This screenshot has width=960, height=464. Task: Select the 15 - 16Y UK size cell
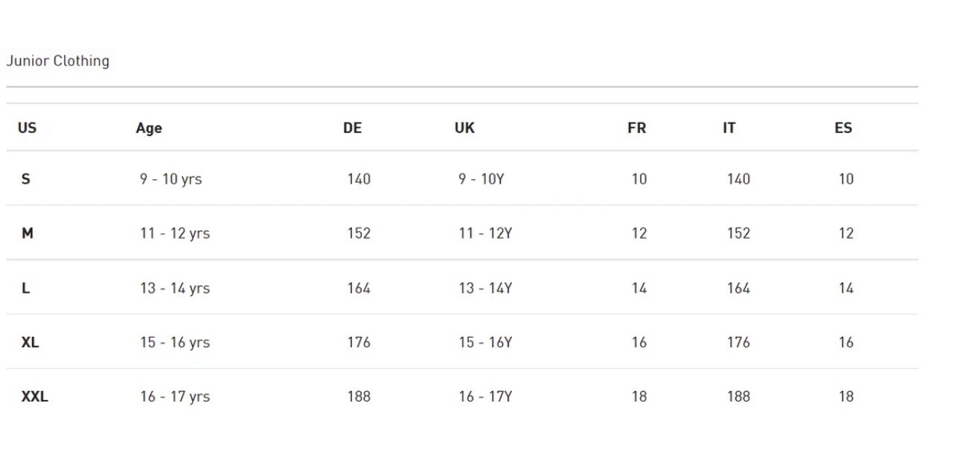point(485,343)
